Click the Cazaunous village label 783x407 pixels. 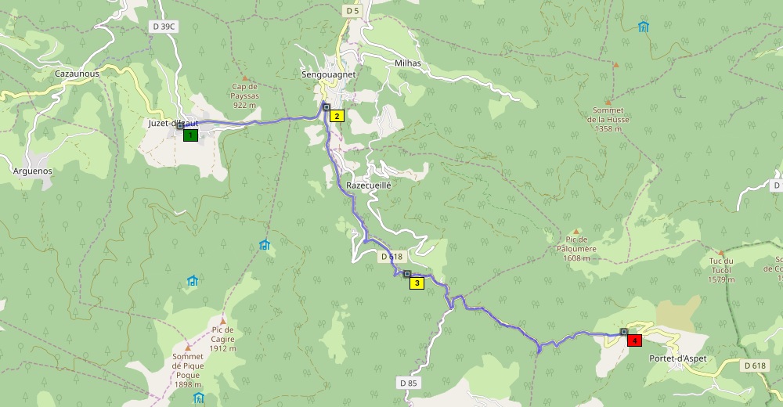pyautogui.click(x=77, y=74)
